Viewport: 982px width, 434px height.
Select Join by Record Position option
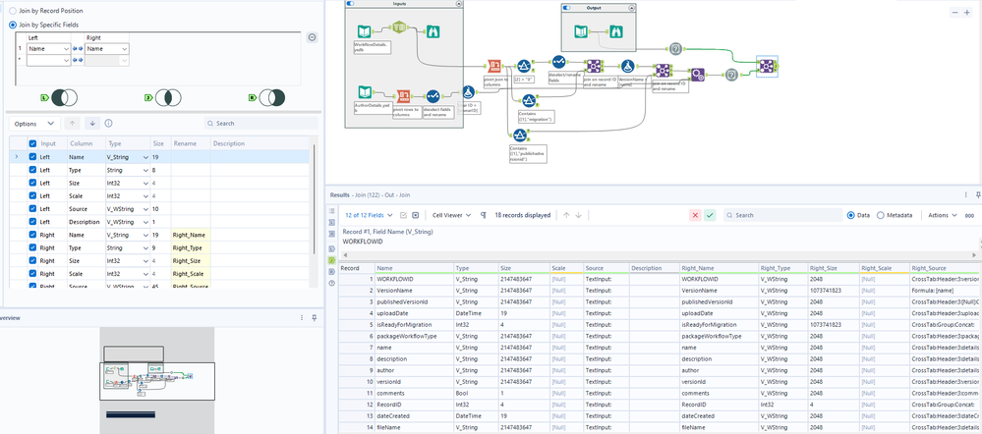13,9
